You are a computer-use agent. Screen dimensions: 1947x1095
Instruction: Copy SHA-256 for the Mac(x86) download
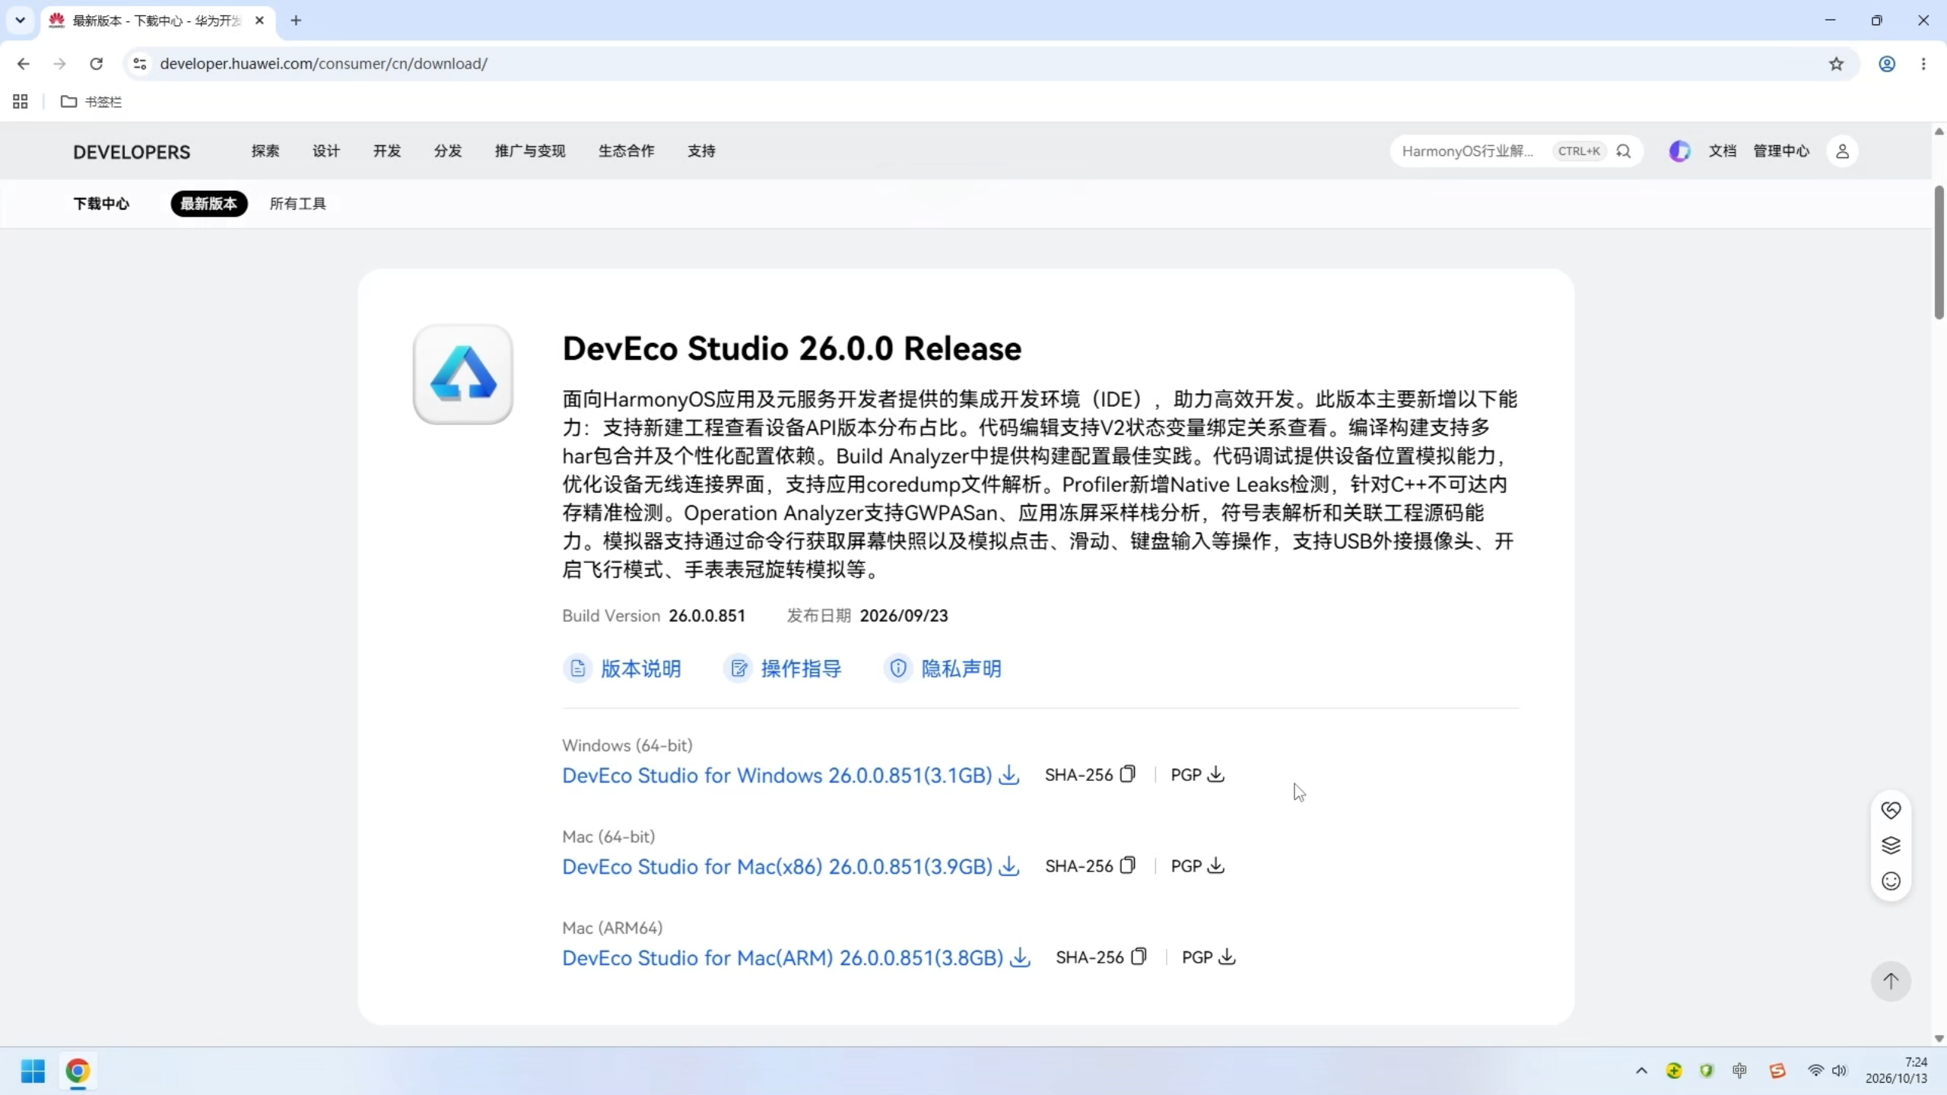pyautogui.click(x=1128, y=865)
